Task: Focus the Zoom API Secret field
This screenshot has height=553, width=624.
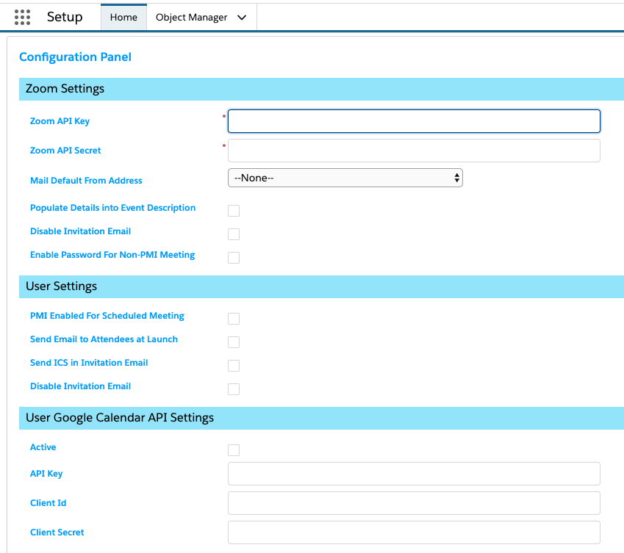Action: click(x=414, y=151)
